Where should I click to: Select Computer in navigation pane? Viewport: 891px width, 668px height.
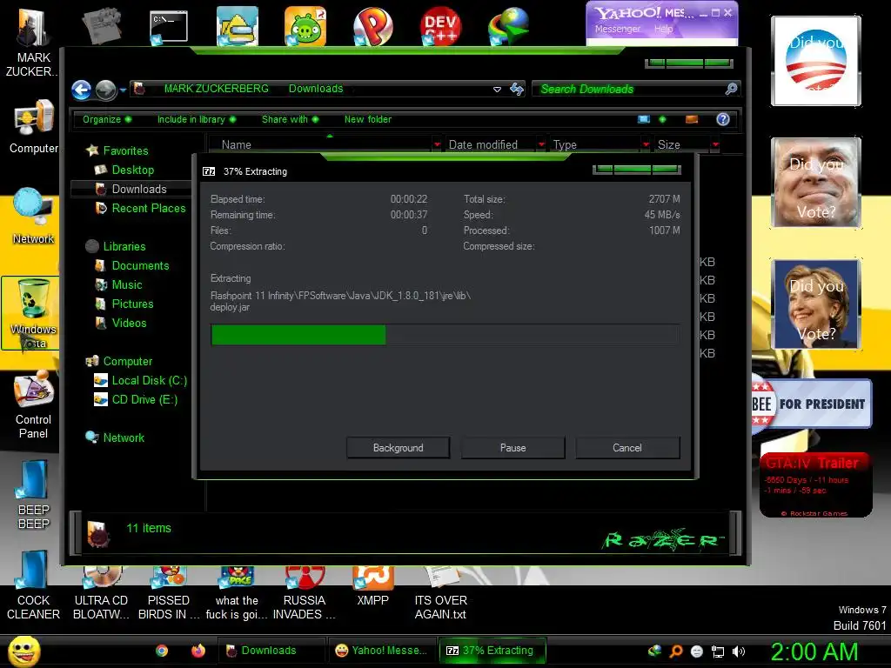click(127, 361)
